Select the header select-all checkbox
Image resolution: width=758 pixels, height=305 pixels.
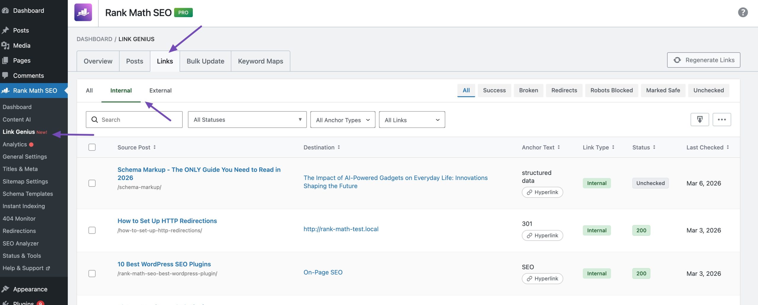92,147
